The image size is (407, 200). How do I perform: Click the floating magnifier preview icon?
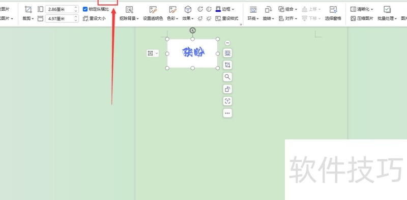[227, 77]
